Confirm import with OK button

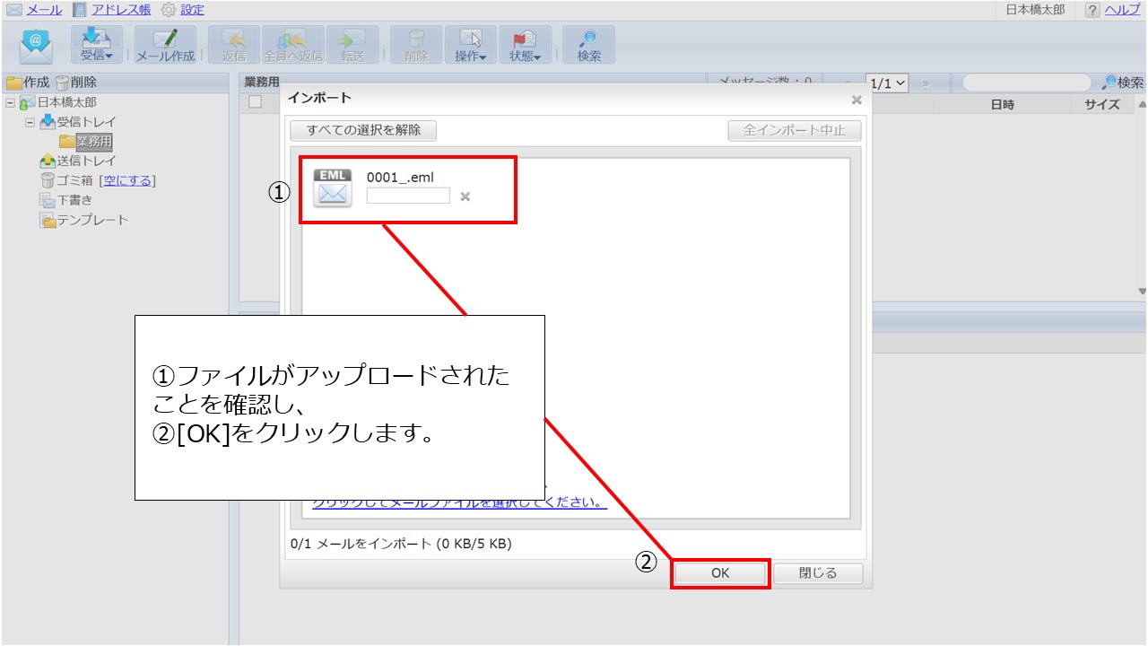point(720,573)
